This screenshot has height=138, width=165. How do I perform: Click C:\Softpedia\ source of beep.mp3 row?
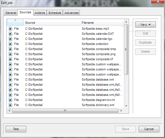coord(34,29)
